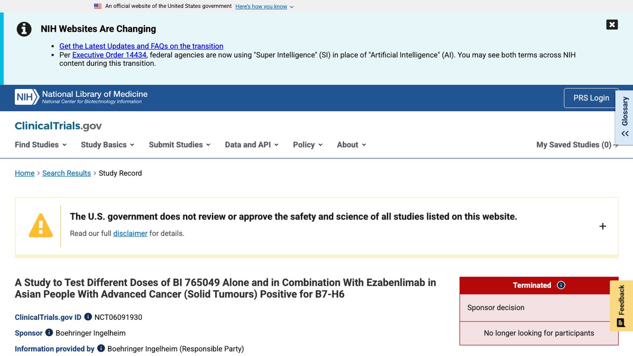Click the US flag icon
This screenshot has width=633, height=356.
click(98, 6)
